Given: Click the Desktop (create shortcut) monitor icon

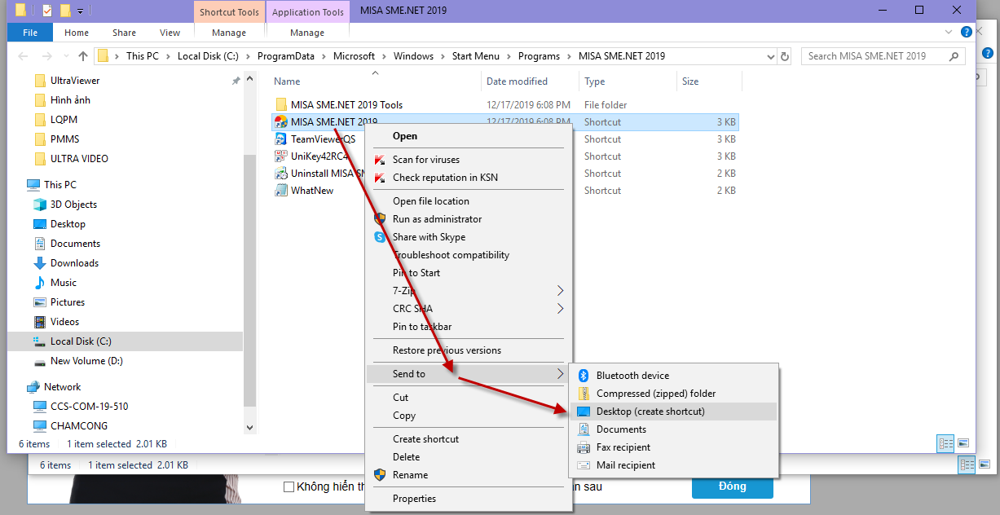Looking at the screenshot, I should pos(583,412).
